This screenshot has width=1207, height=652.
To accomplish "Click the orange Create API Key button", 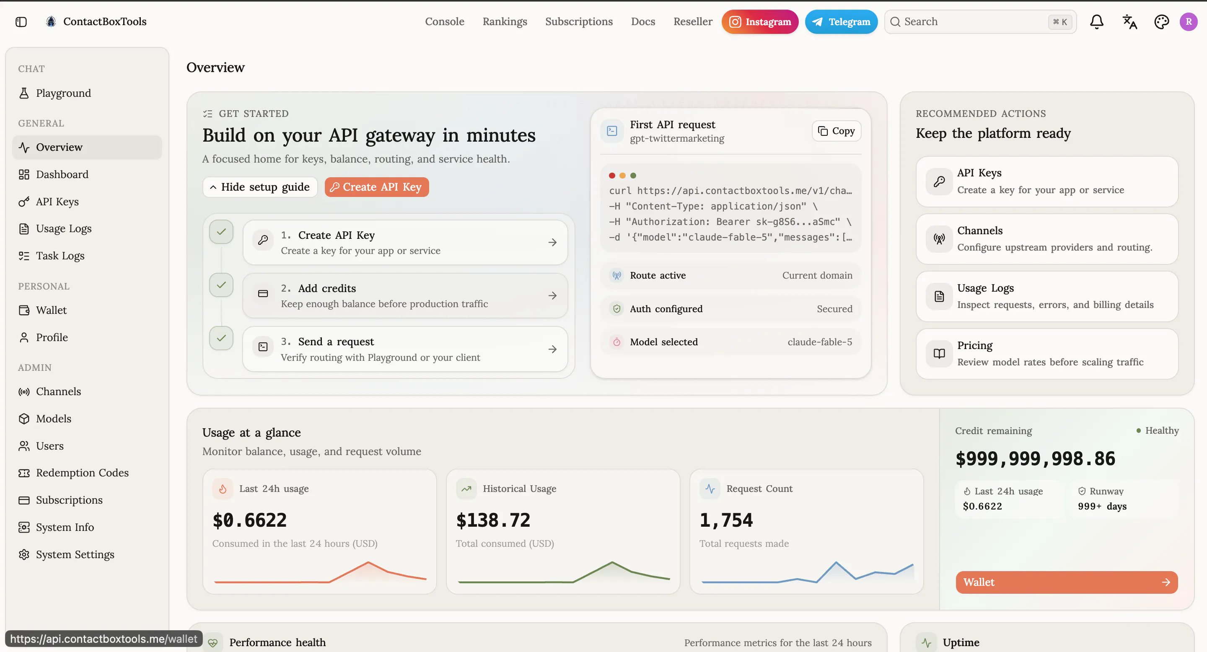I will tap(377, 187).
